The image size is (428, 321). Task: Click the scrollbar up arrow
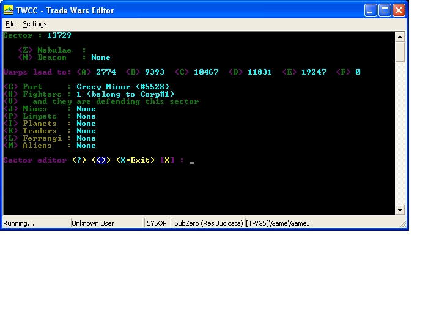[400, 37]
